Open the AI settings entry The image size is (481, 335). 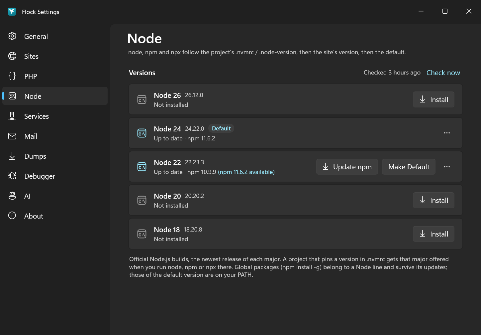(55, 196)
